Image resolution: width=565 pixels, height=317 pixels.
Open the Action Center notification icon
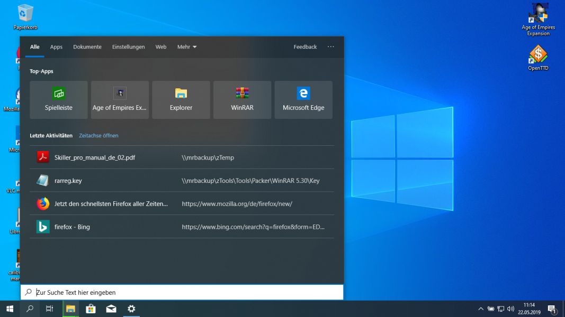552,309
